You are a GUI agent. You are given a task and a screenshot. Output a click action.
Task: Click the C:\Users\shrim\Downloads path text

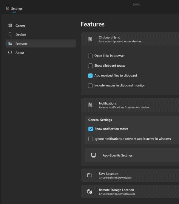pos(115,177)
